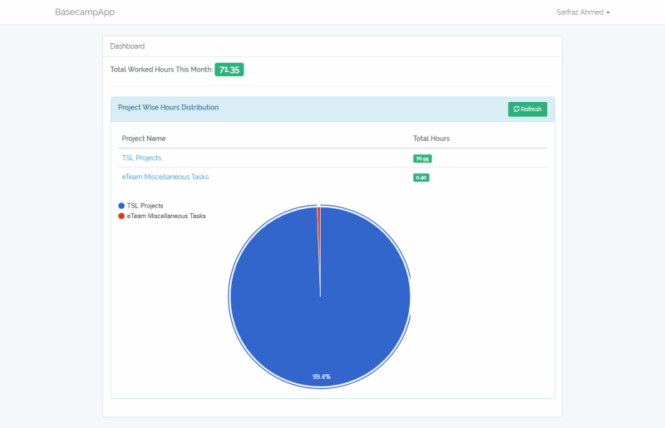Click the blue TSL Projects legend dot

[x=121, y=206]
